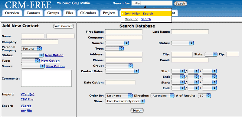Click the top Search button beside 'miller'
Image resolution: width=242 pixels, height=117 pixels.
[180, 4]
